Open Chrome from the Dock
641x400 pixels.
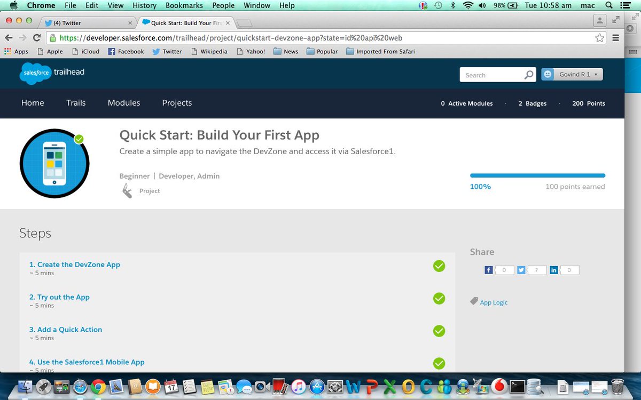(98, 387)
